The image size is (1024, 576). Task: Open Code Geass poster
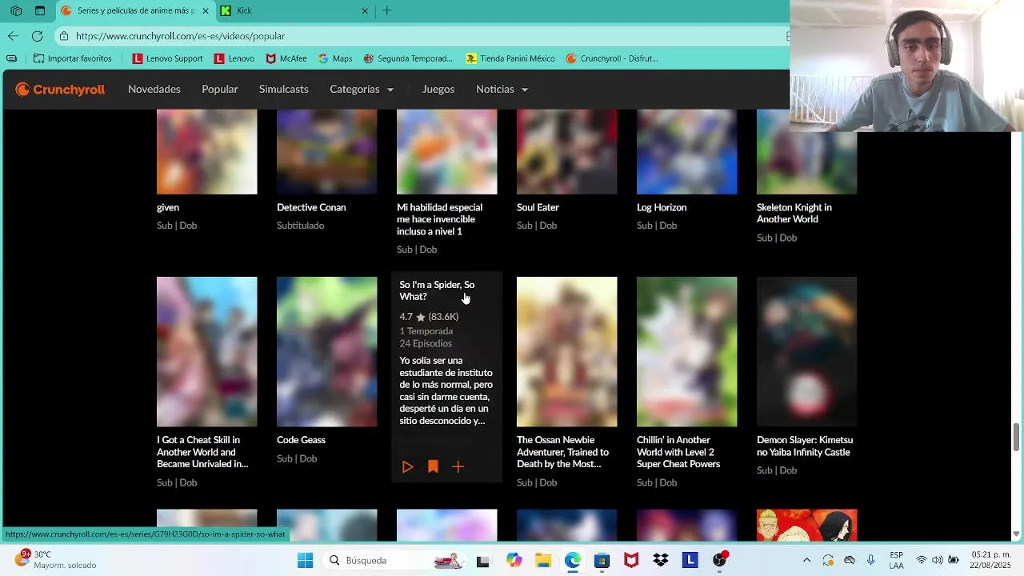point(326,352)
